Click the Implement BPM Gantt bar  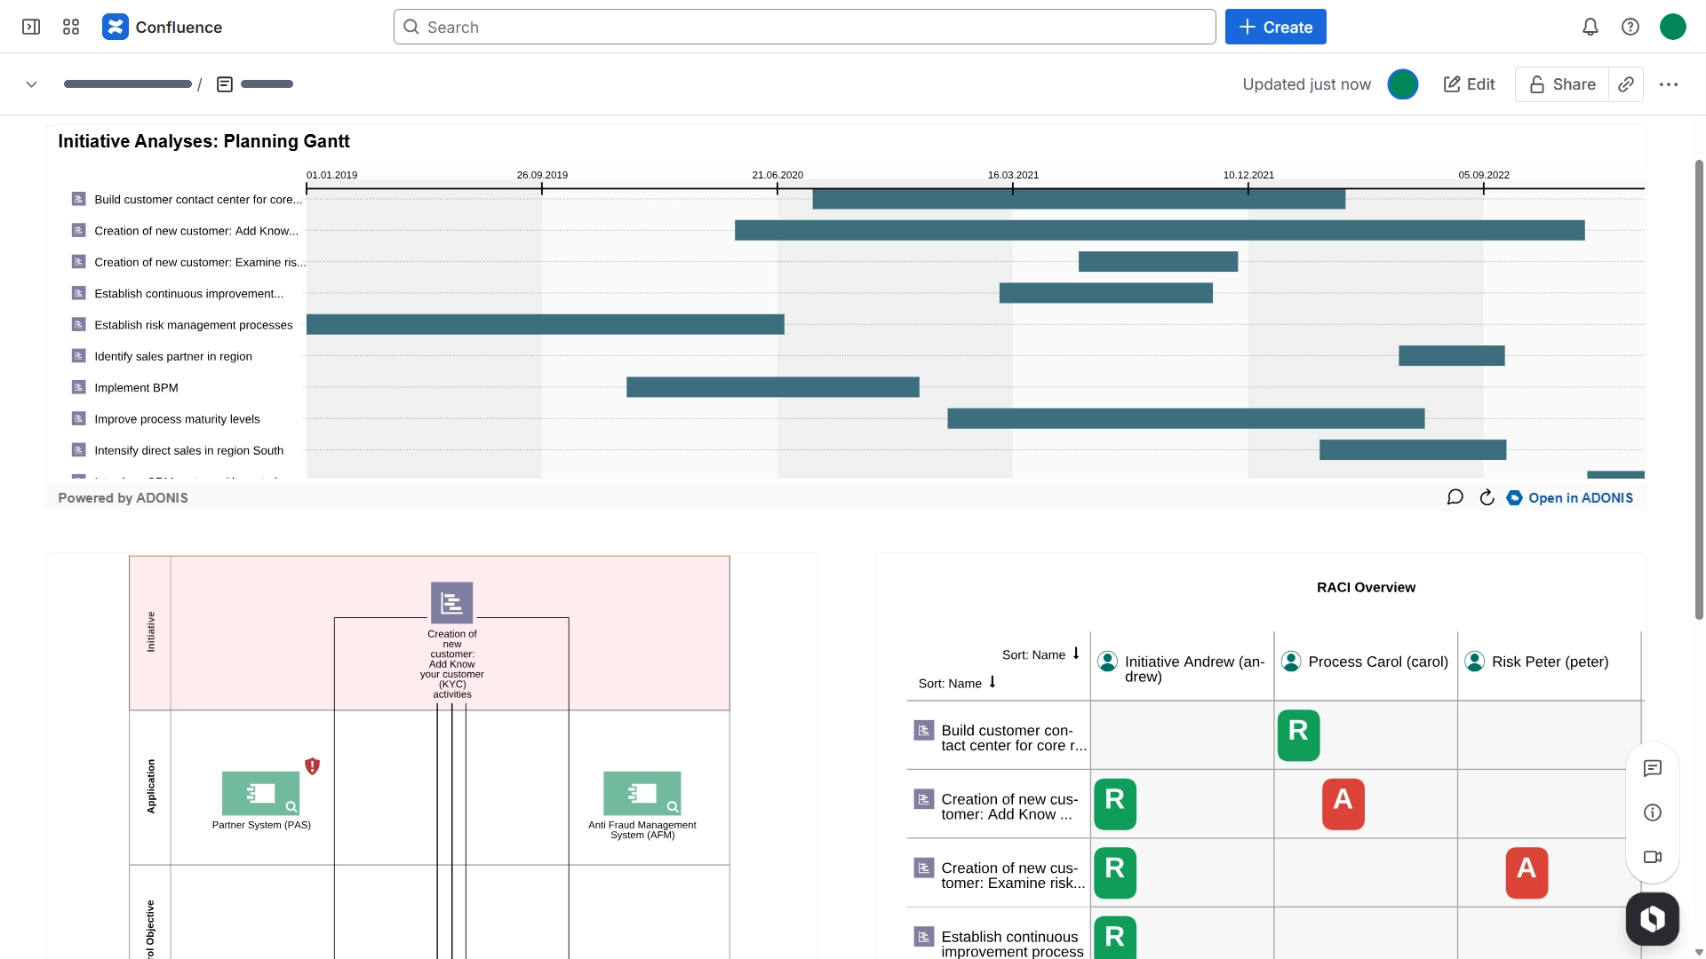(x=772, y=387)
